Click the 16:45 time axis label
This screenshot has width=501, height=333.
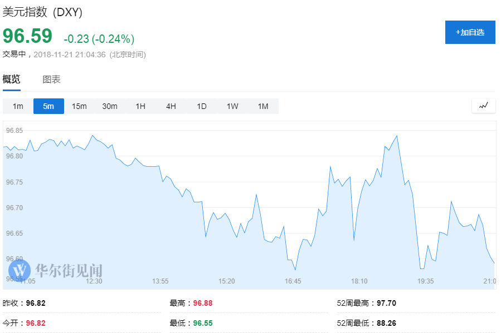point(292,281)
